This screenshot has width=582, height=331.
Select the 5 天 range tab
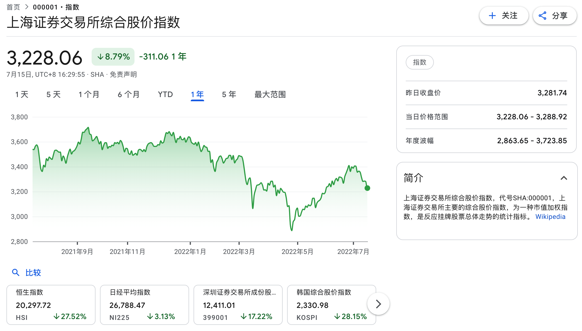[53, 95]
